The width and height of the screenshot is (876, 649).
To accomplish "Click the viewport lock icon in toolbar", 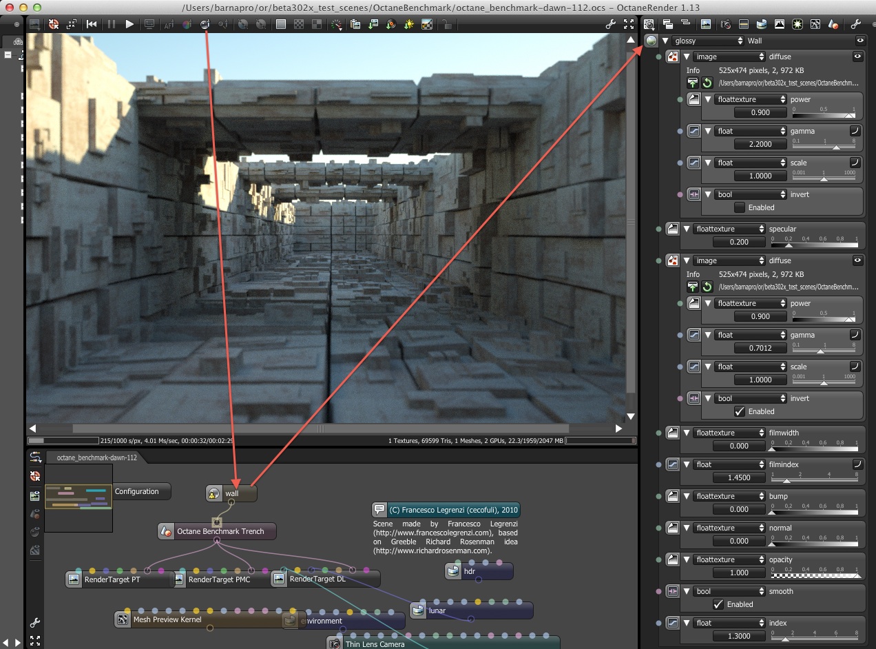I will (x=447, y=24).
